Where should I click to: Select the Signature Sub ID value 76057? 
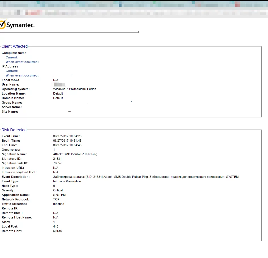click(57, 163)
